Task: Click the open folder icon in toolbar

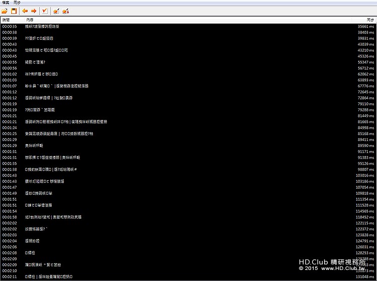Action: [x=5, y=11]
